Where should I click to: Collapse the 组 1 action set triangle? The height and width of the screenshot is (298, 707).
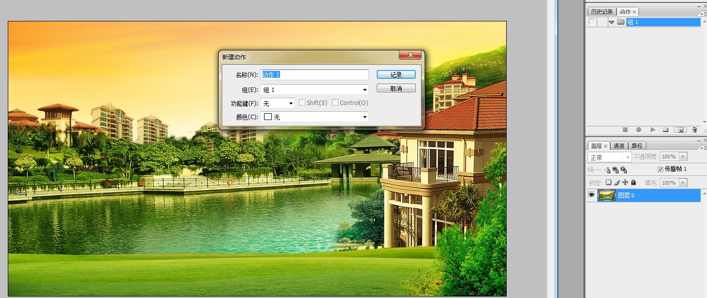coord(611,22)
